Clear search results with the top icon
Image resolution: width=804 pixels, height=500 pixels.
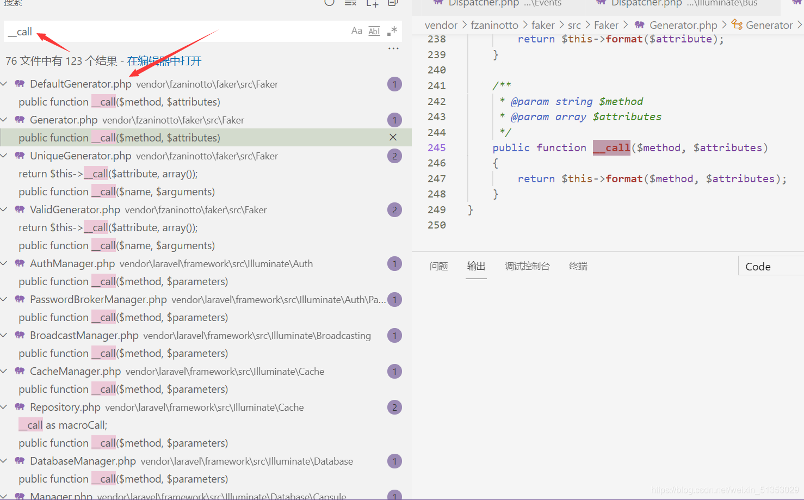pos(350,3)
